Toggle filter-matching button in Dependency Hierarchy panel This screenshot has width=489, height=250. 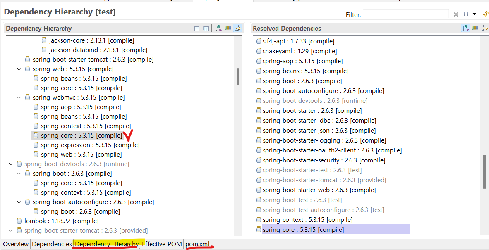[237, 29]
